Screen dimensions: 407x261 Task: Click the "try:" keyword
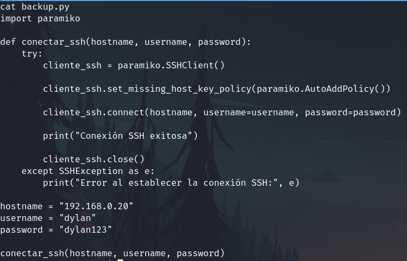coord(32,54)
